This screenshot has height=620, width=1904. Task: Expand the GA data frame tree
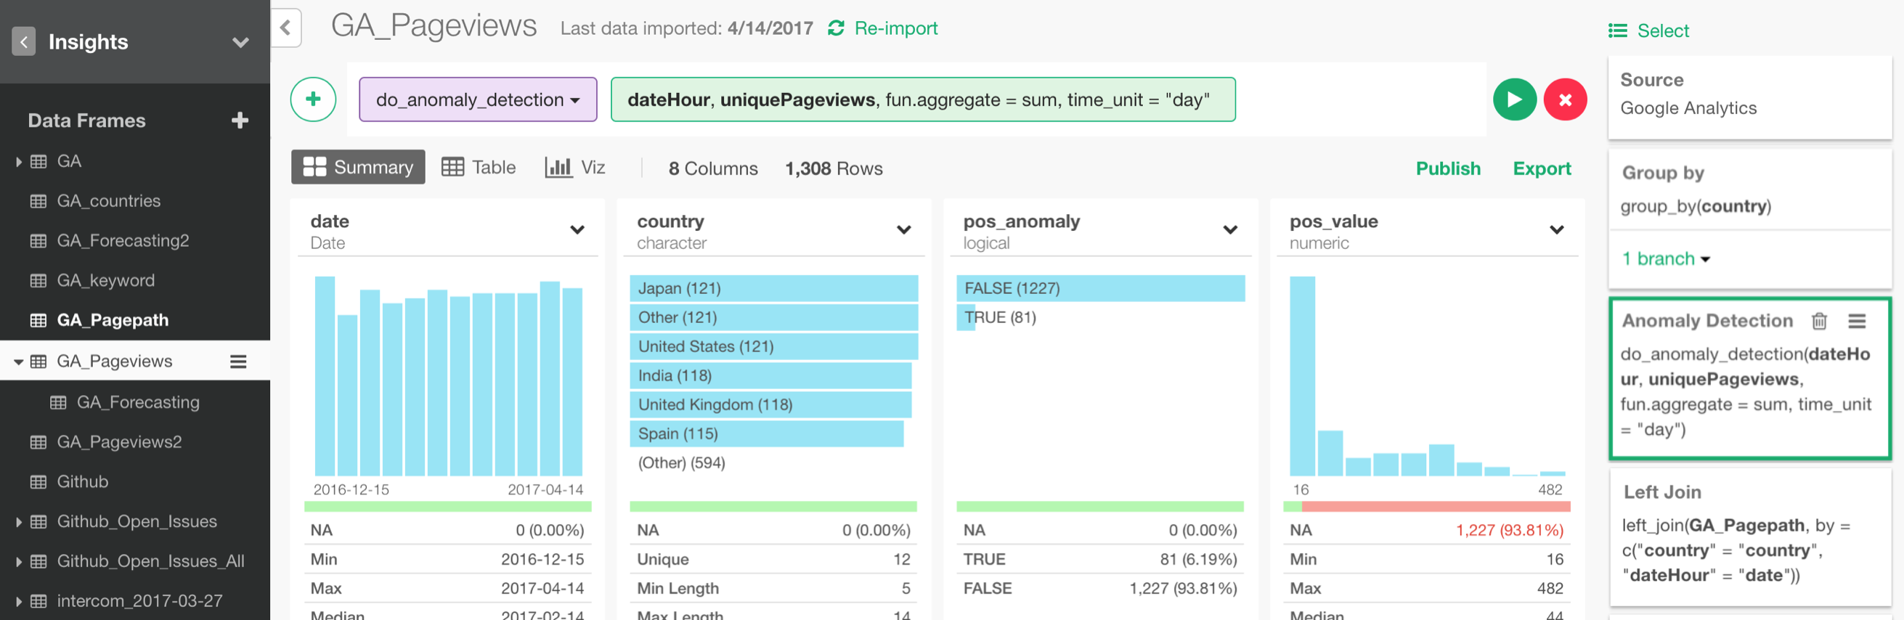point(18,161)
